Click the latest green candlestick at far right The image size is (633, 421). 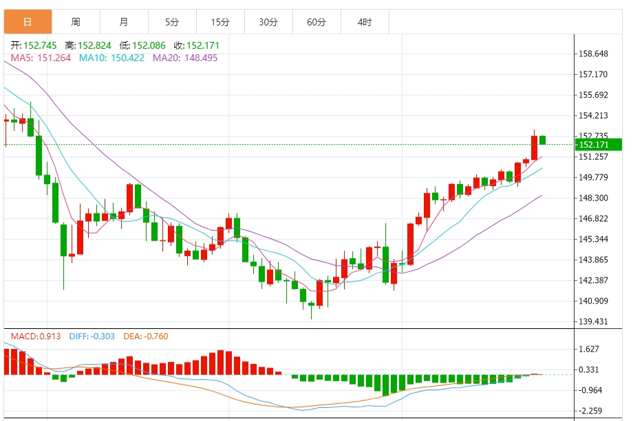click(x=543, y=140)
